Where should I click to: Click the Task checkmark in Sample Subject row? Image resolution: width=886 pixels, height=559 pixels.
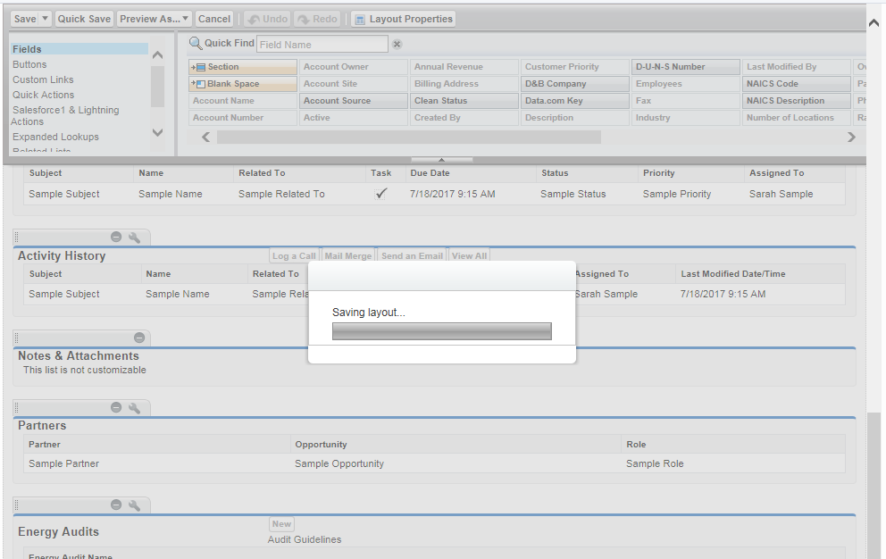click(381, 194)
